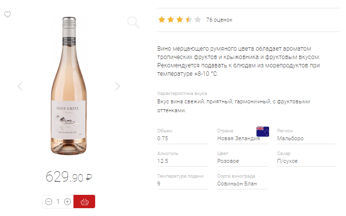The width and height of the screenshot is (346, 216).
Task: Rate the wine with fourth star
Action: click(x=189, y=20)
